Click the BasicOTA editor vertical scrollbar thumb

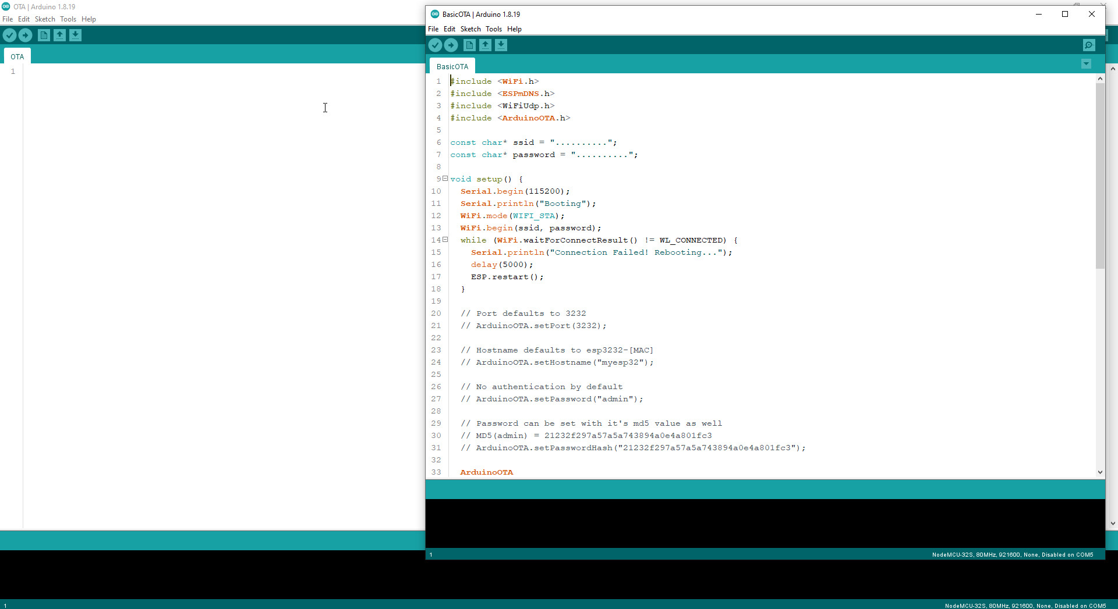[x=1100, y=176]
